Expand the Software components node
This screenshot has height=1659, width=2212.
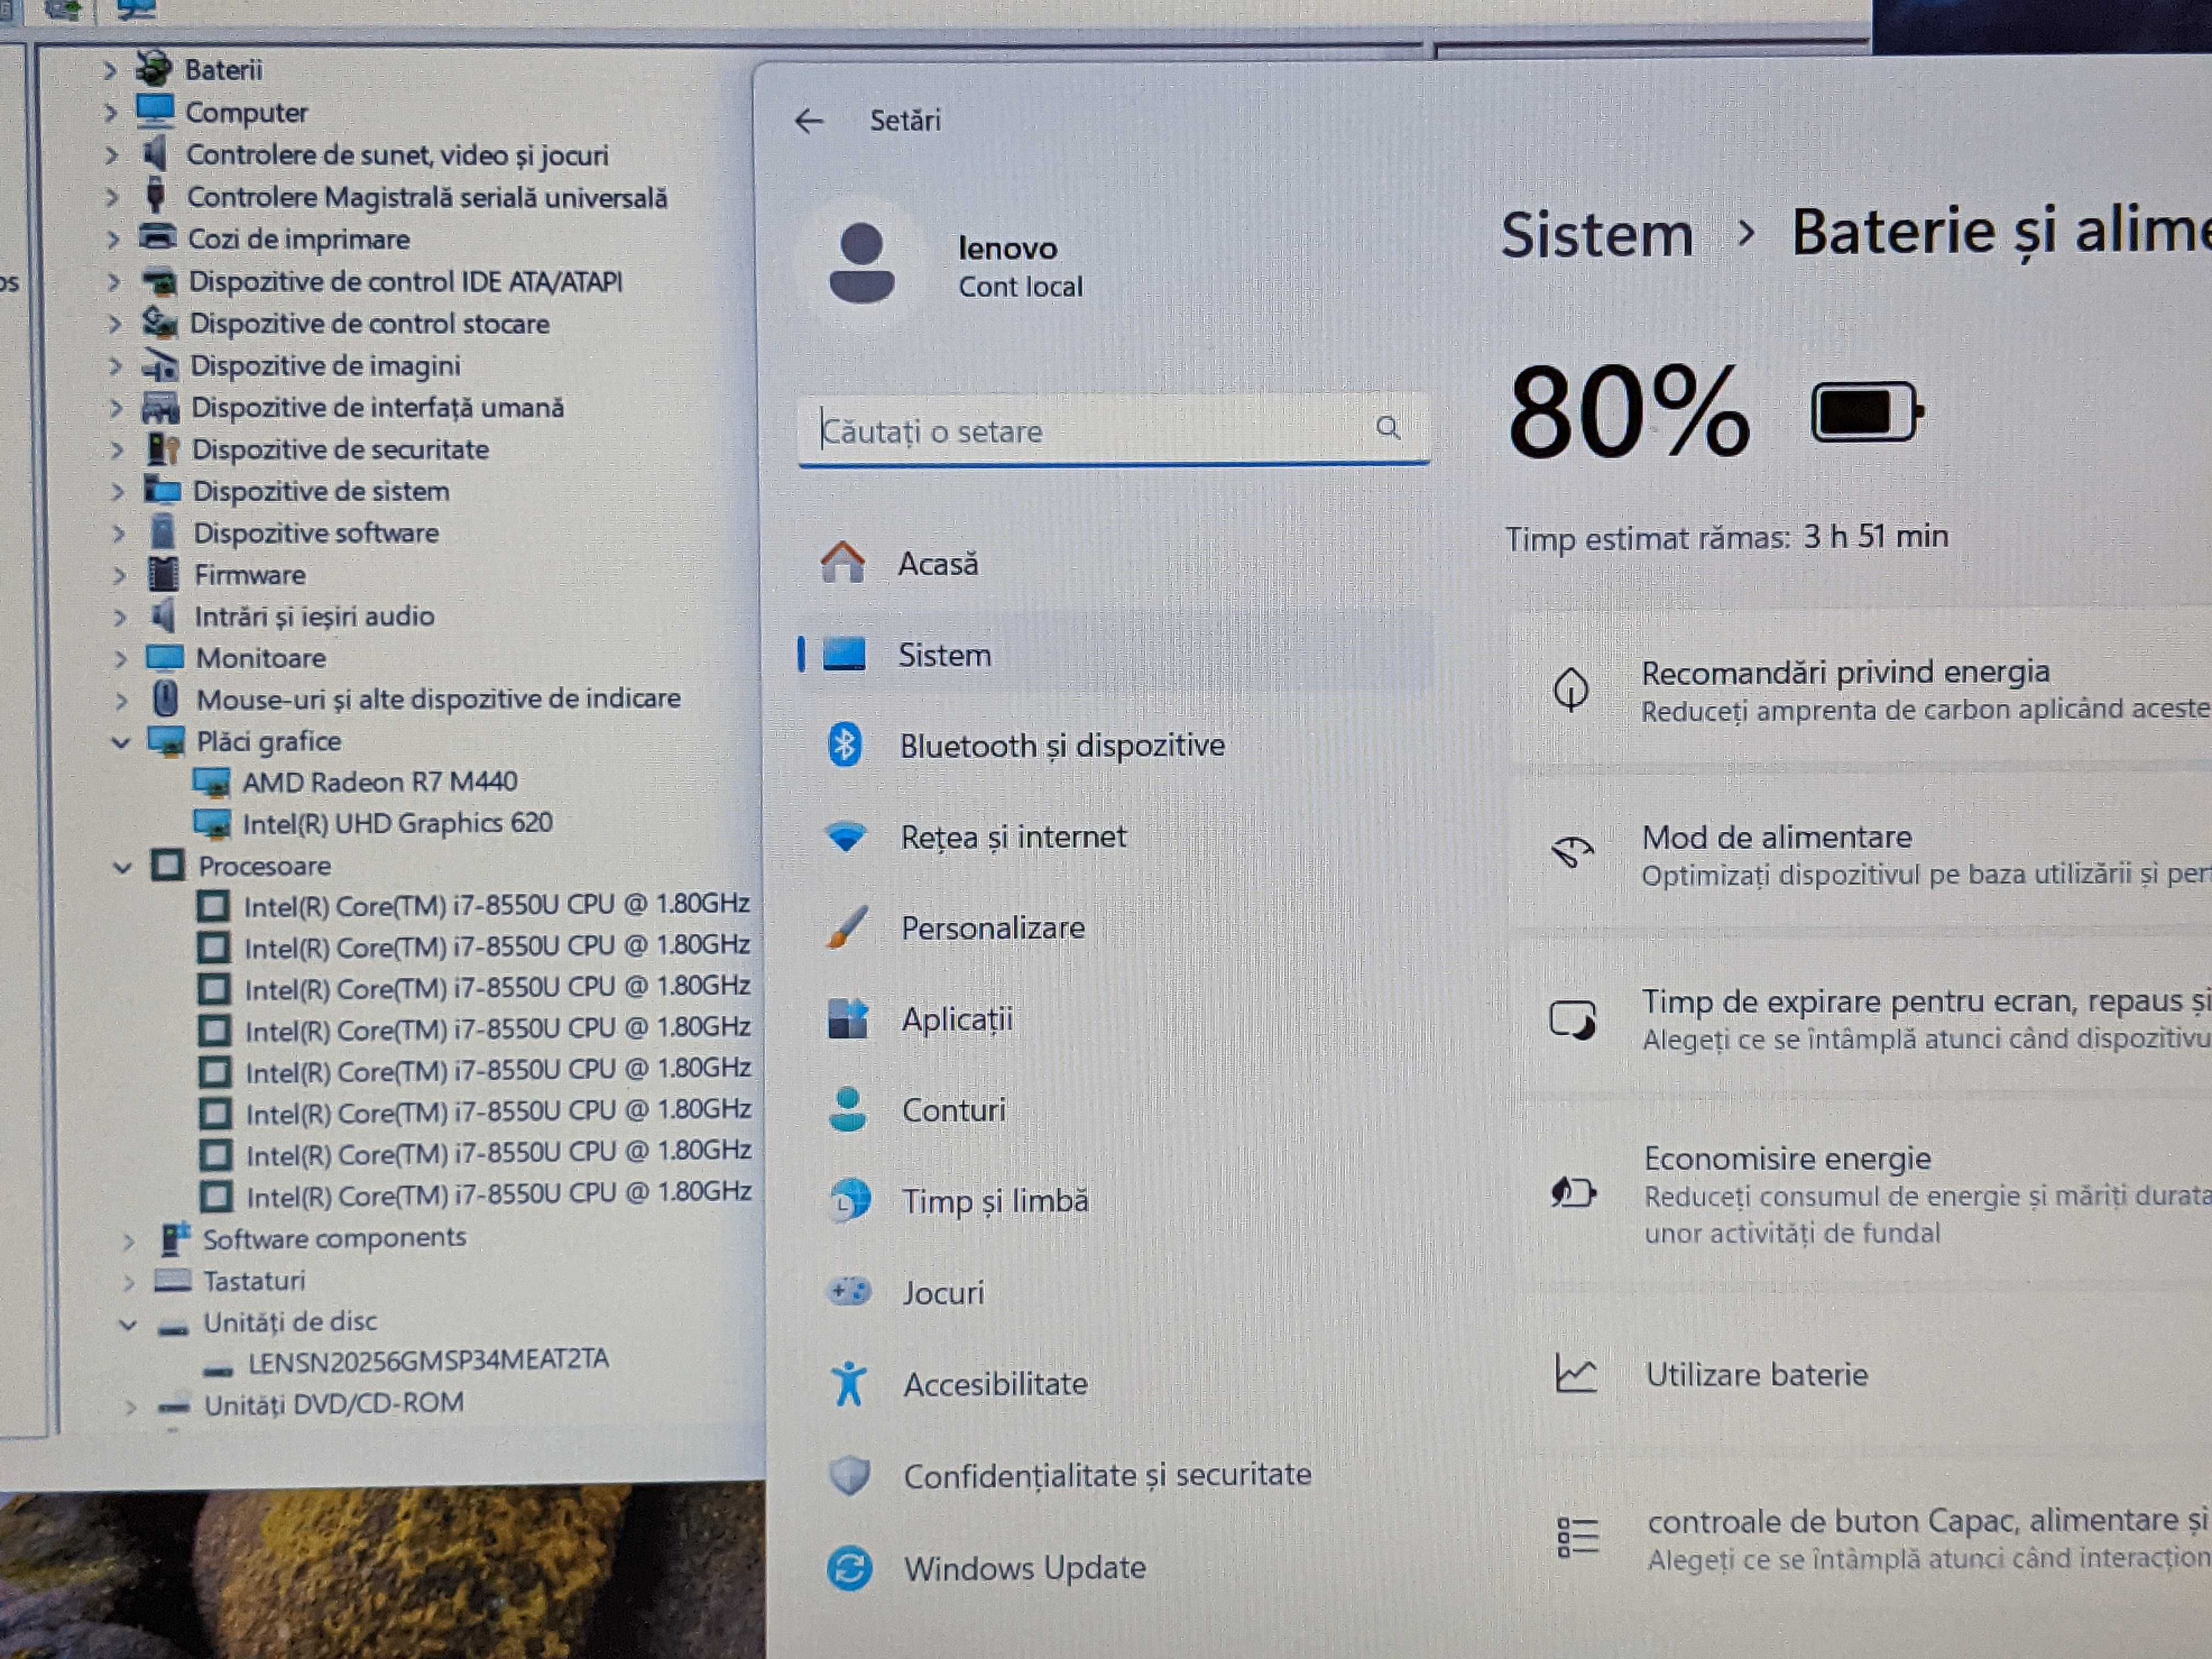[x=128, y=1241]
